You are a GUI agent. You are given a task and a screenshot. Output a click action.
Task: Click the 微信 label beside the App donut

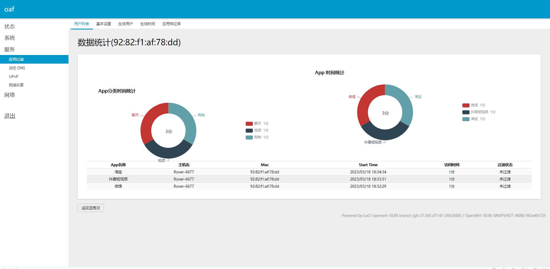tap(352, 97)
